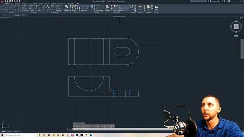This screenshot has width=244, height=137.
Task: Select the Arc tool
Action: pos(15,7)
